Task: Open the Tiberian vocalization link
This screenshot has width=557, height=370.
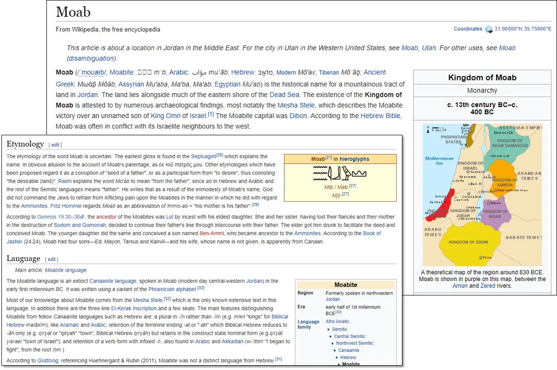Action: [x=329, y=73]
